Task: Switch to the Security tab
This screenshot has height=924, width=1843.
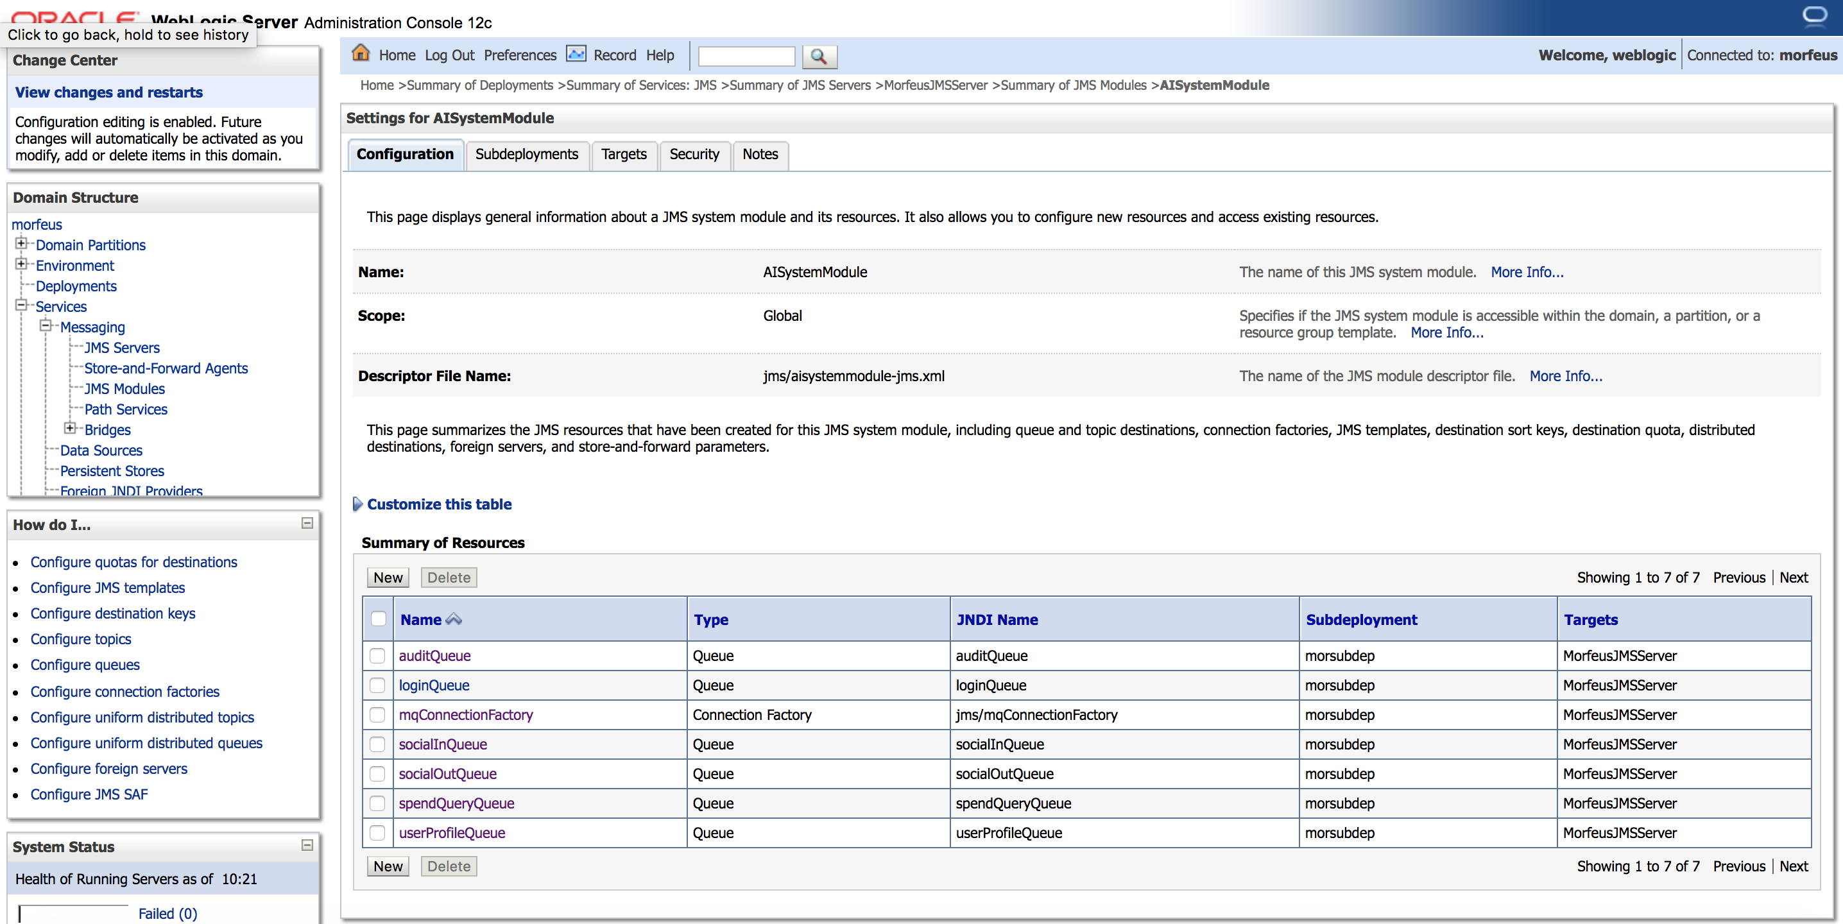Action: [694, 155]
